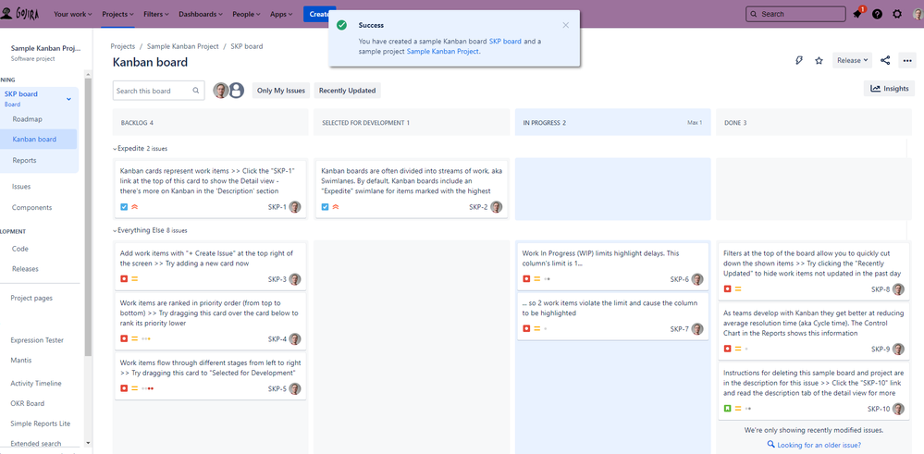924x454 pixels.
Task: Star this board as favorite
Action: pyautogui.click(x=819, y=60)
